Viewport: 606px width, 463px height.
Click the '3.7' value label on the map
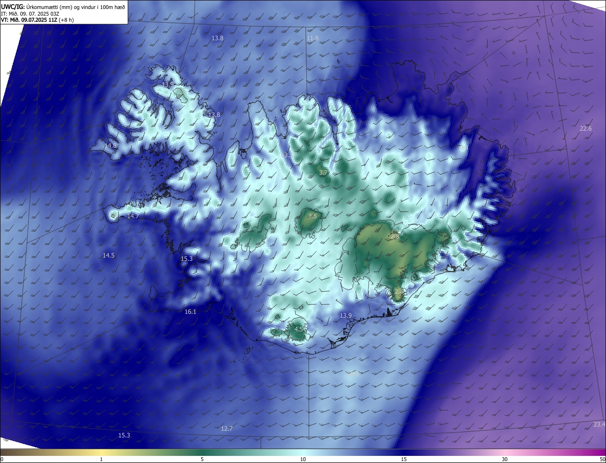[323, 173]
